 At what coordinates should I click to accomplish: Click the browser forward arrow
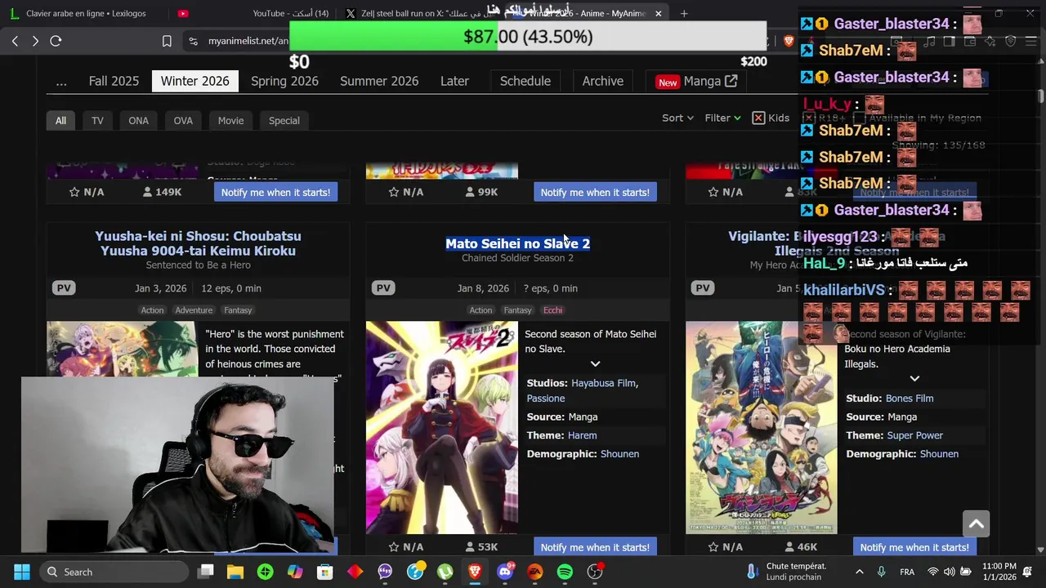click(x=35, y=41)
